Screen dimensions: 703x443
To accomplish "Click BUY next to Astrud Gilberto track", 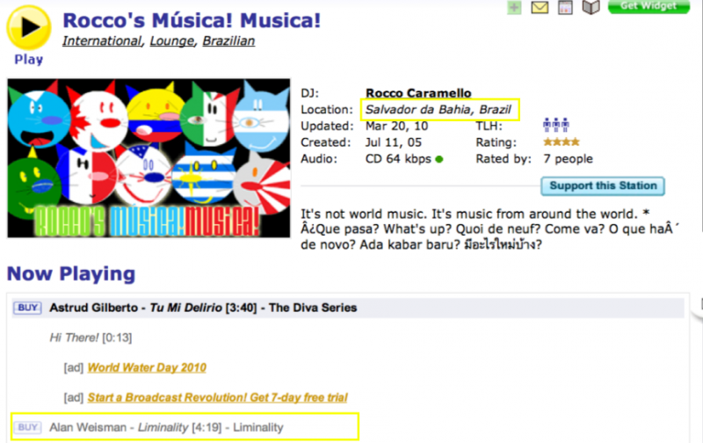I will point(28,308).
